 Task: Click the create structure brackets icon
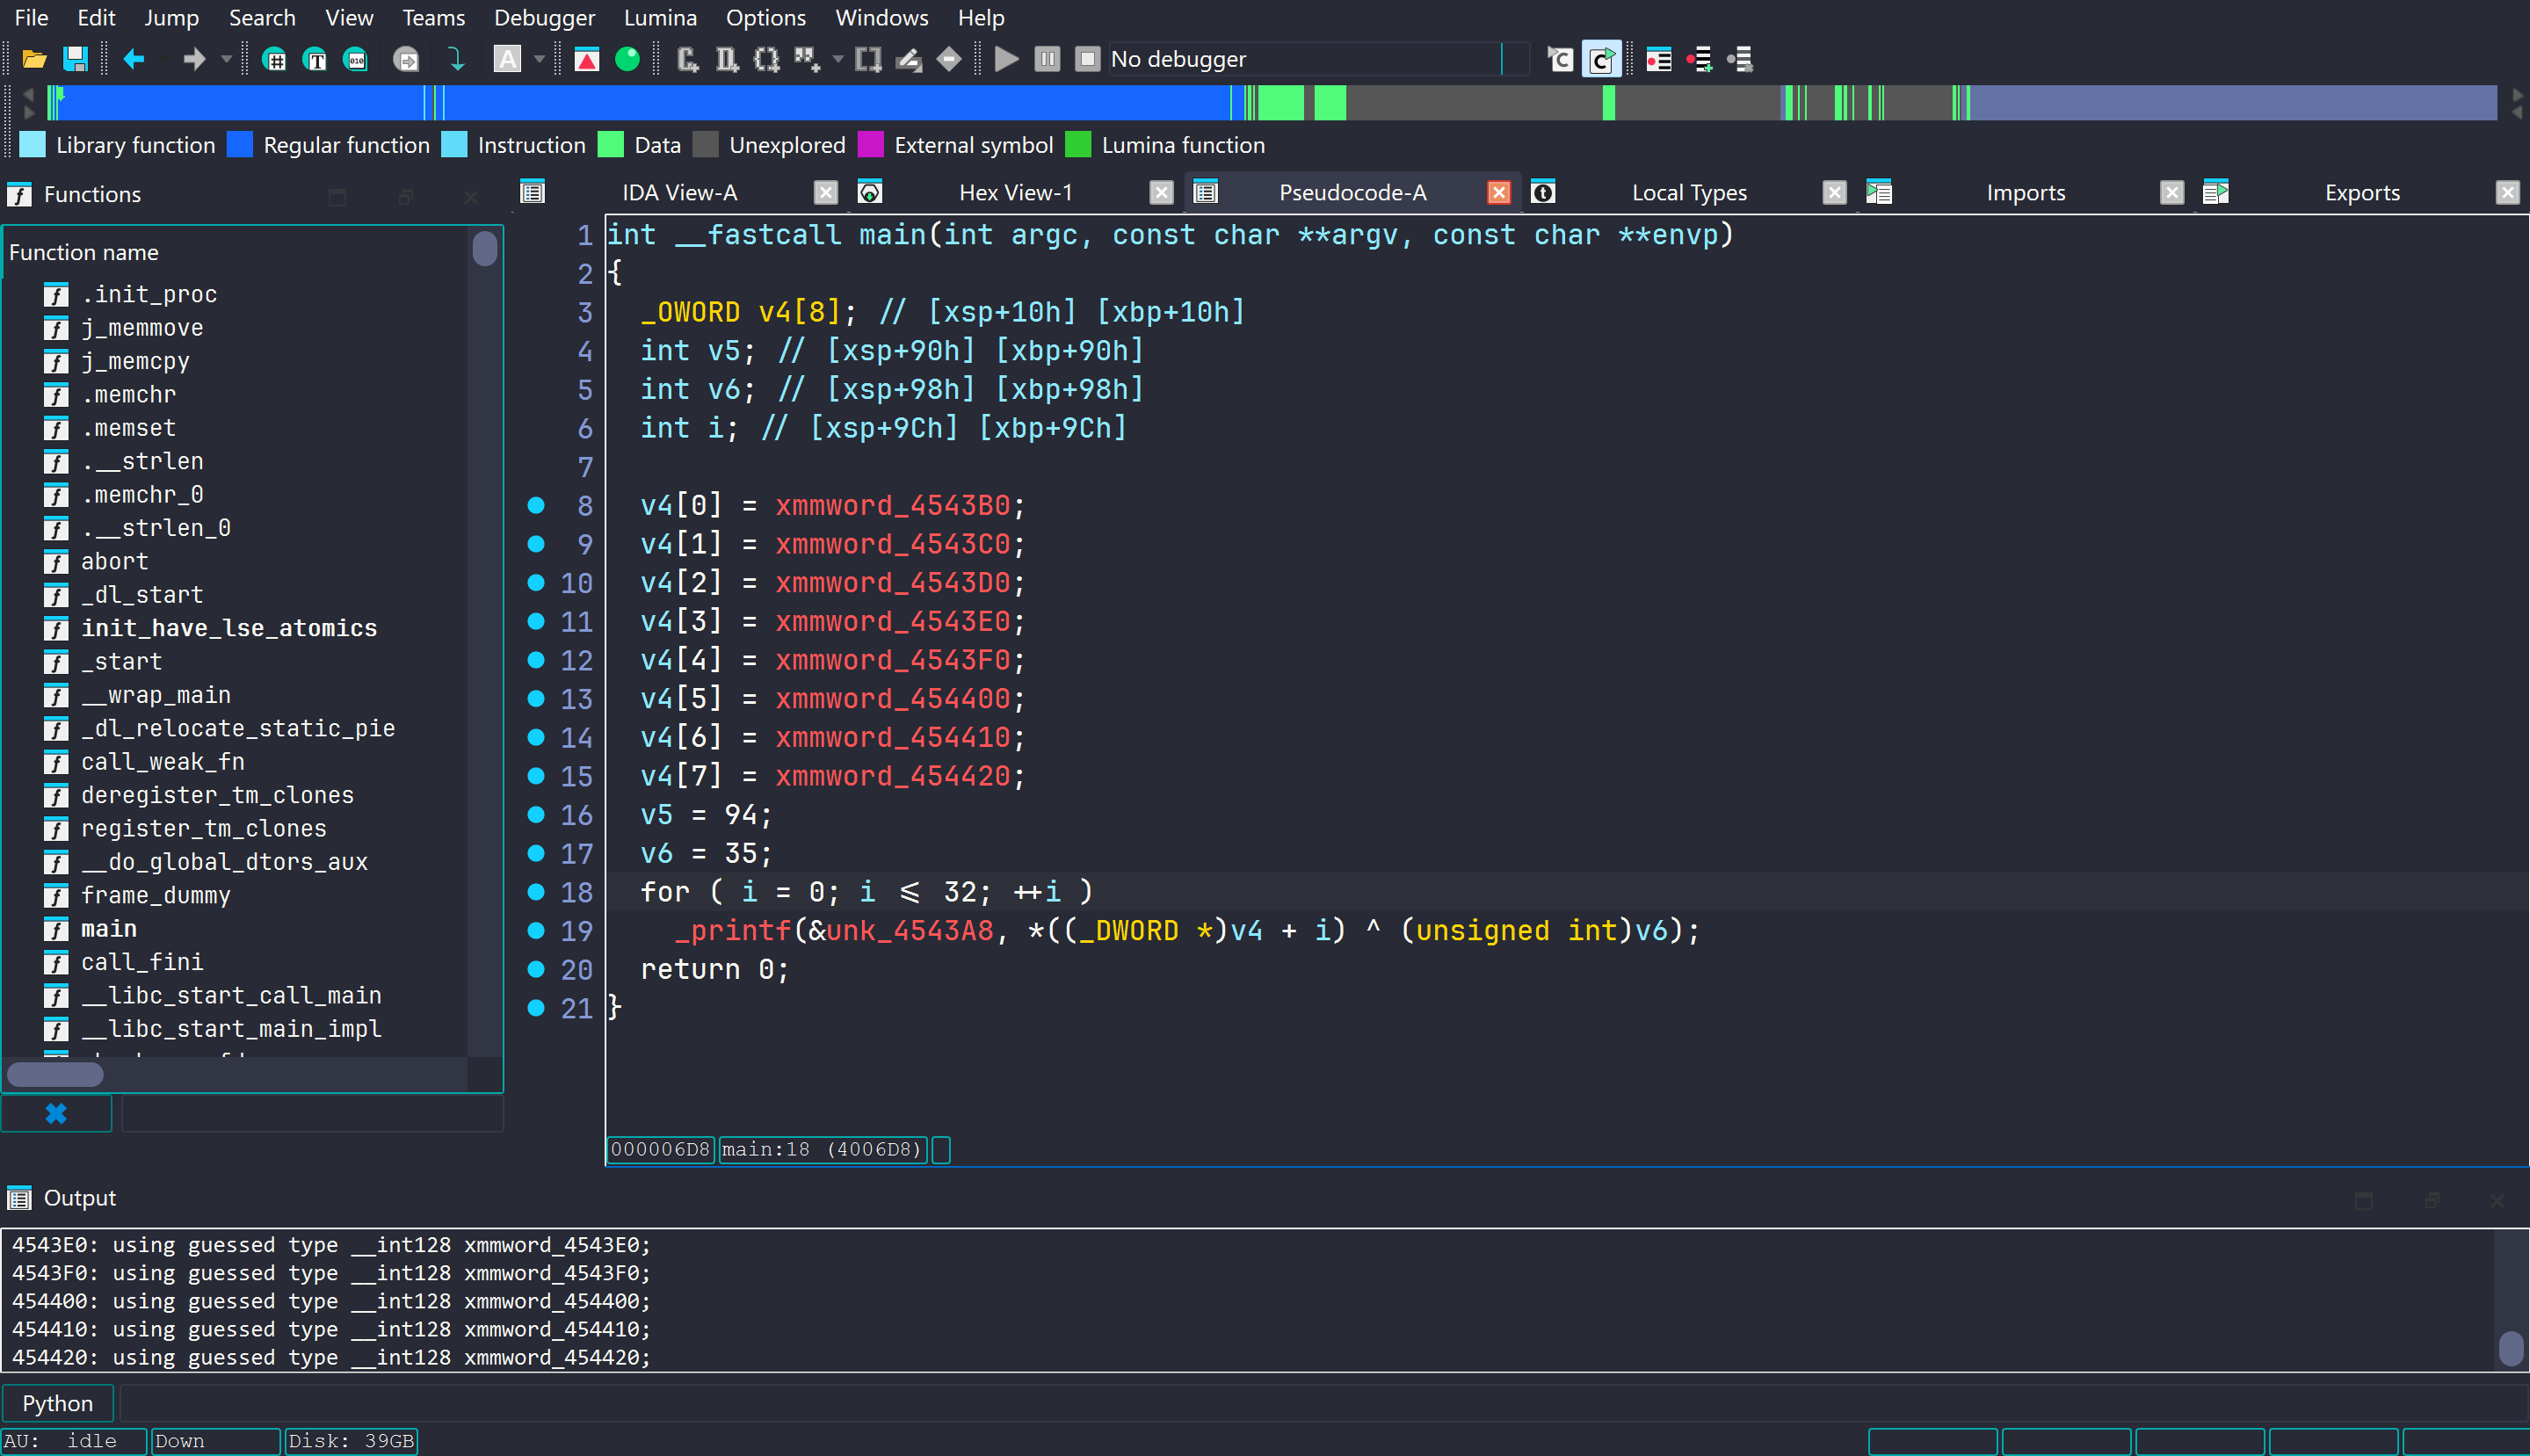(x=767, y=60)
